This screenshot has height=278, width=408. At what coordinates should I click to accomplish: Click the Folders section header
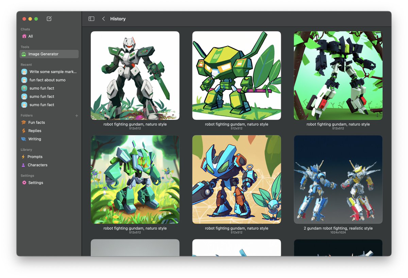pos(27,115)
